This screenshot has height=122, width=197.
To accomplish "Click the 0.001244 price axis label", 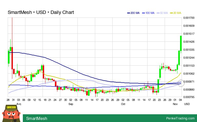I will click(x=189, y=58).
